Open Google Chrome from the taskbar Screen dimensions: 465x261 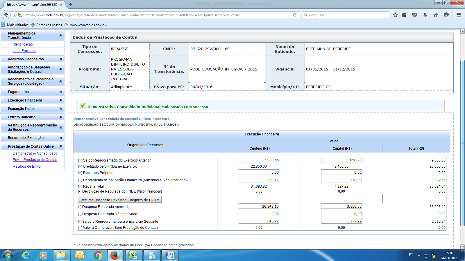(x=98, y=255)
